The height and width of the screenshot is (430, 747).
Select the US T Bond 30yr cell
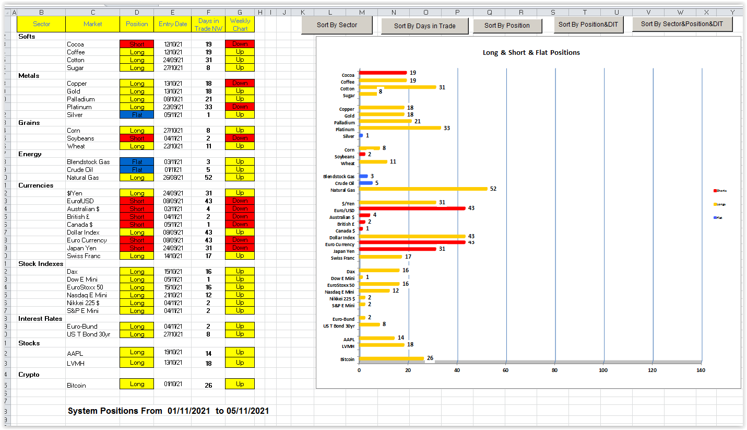pos(93,334)
